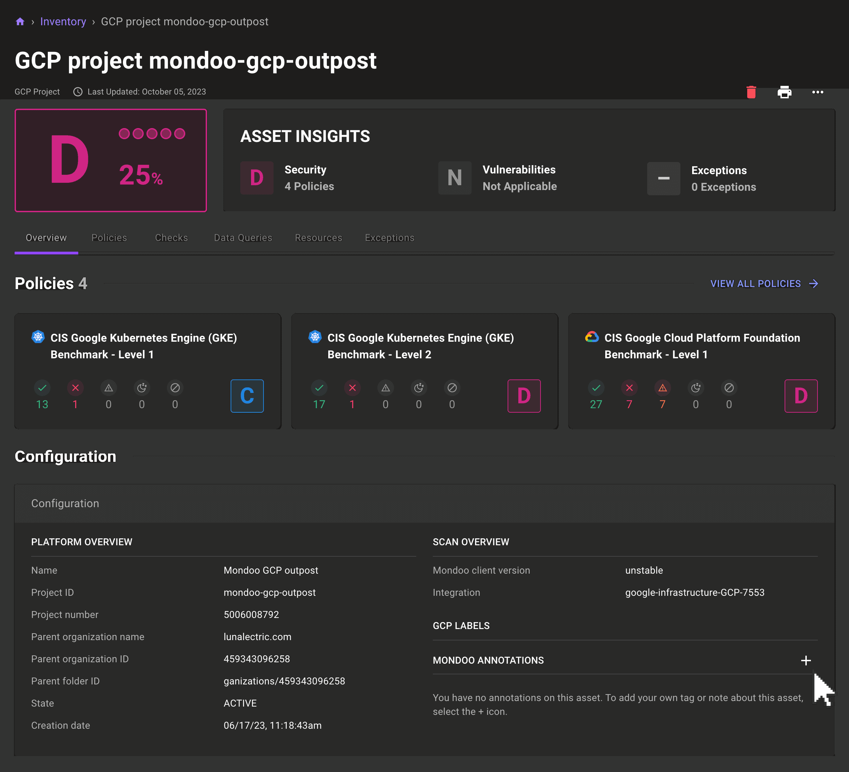The width and height of the screenshot is (849, 772).
Task: Open the more options menu
Action: (x=818, y=92)
